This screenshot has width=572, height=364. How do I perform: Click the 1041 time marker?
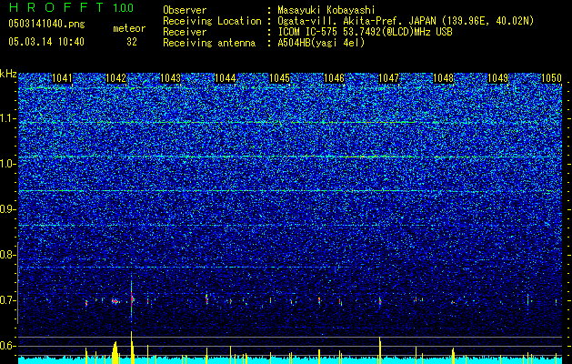63,78
